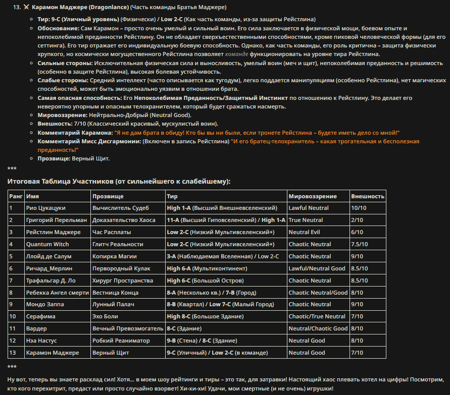Click the 'Робкий Реаниматор' cell
The width and height of the screenshot is (450, 395).
click(x=128, y=341)
